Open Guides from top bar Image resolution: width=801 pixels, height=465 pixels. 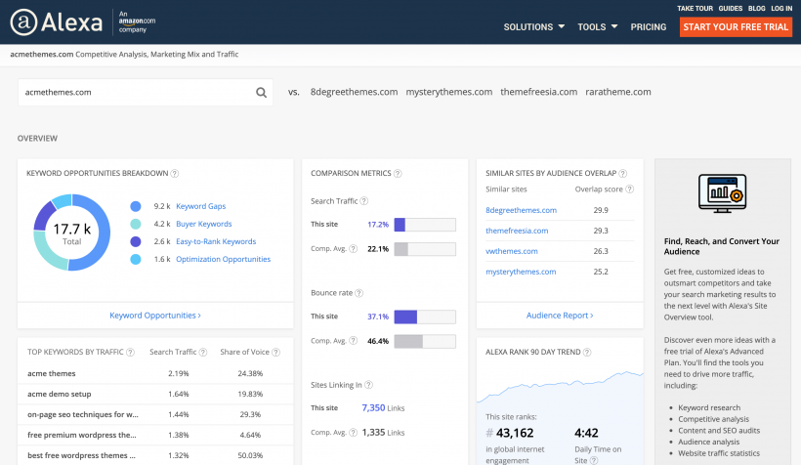tap(731, 9)
